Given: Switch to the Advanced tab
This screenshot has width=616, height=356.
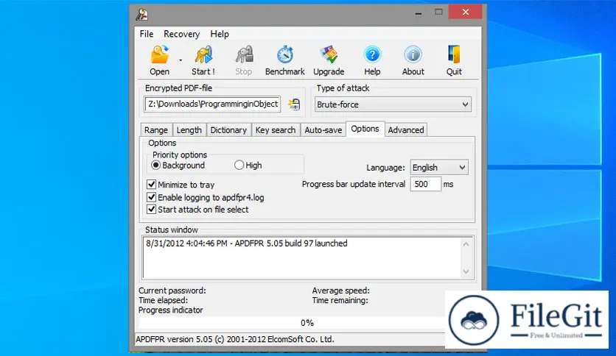Looking at the screenshot, I should click(x=406, y=130).
